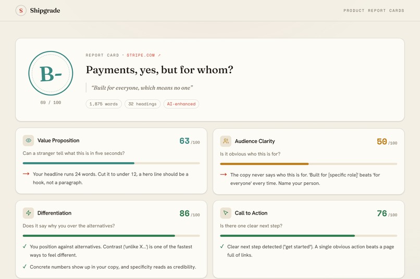Click 'Is there one clear next step?' text
The width and height of the screenshot is (420, 279).
251,226
